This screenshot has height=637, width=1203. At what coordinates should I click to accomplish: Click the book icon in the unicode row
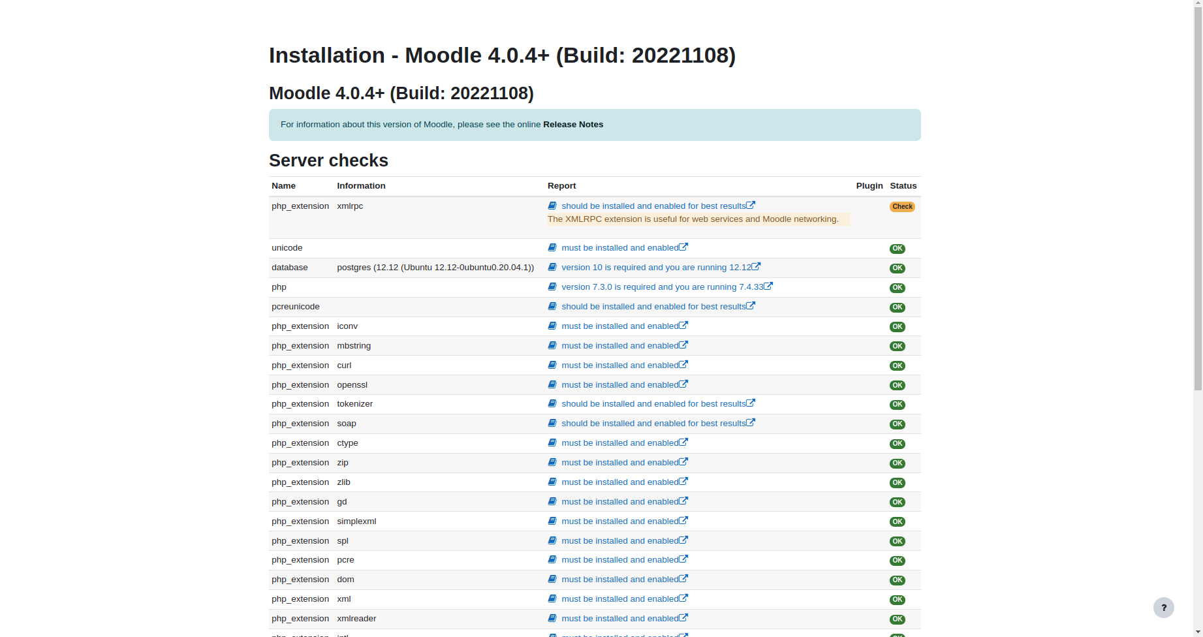pos(552,247)
